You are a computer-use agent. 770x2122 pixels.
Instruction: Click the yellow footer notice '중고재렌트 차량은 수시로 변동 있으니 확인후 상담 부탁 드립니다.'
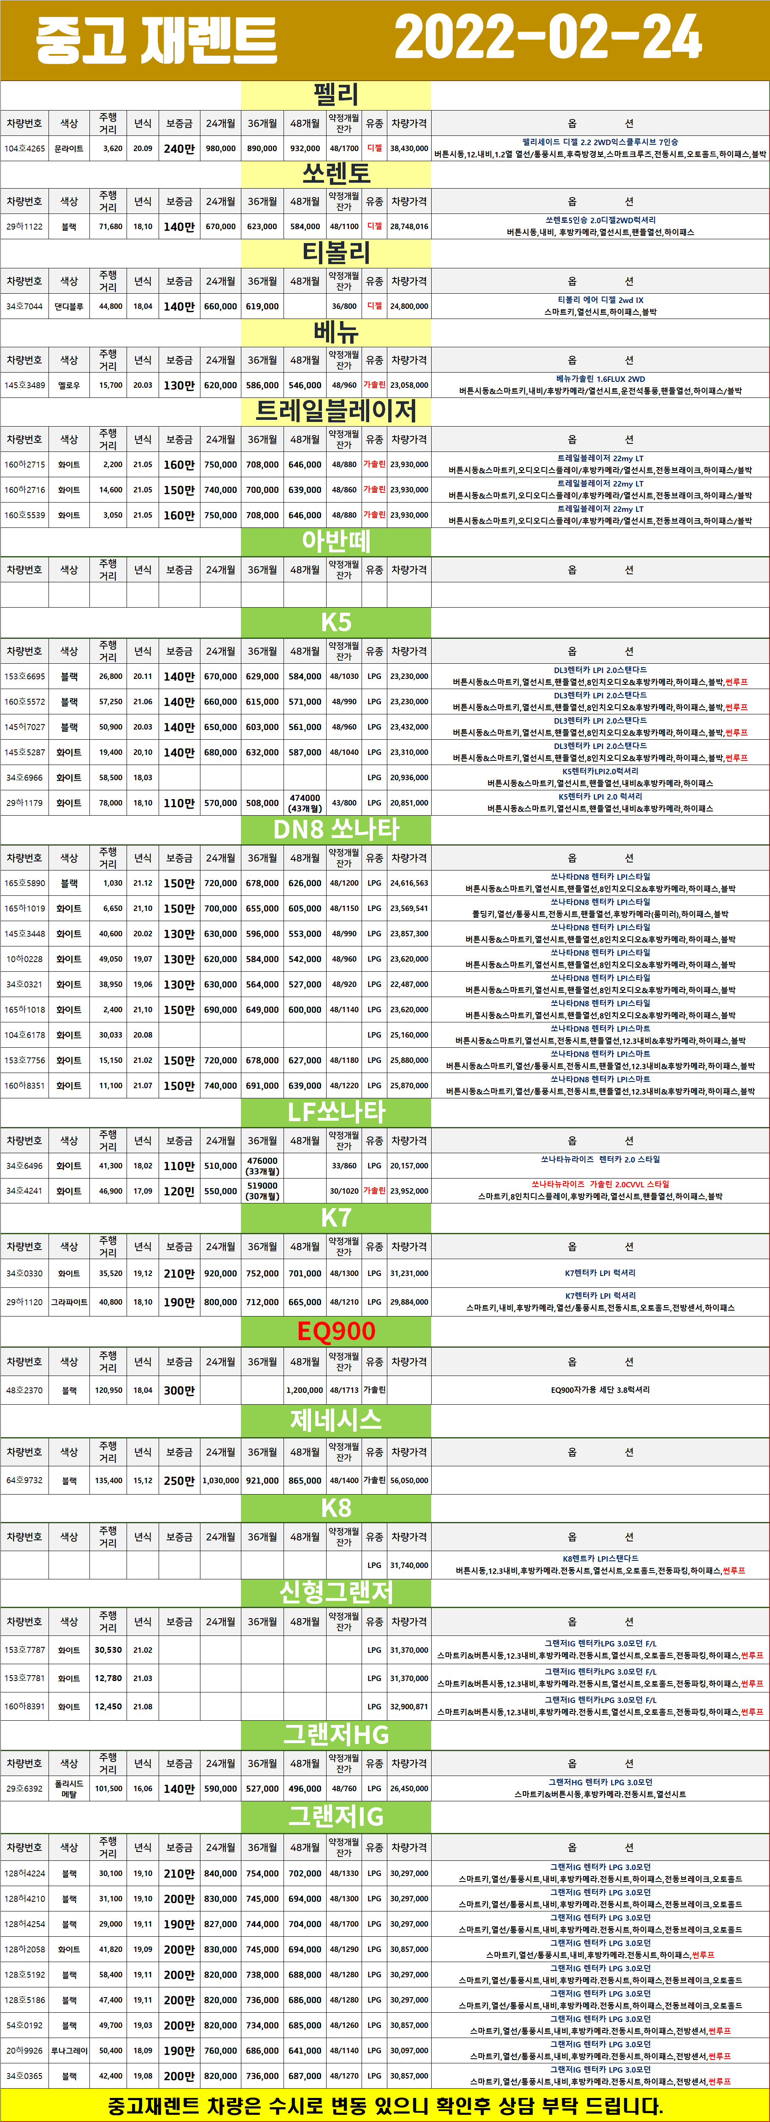(x=385, y=2106)
